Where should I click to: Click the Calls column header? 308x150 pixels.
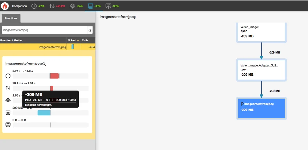click(x=85, y=41)
